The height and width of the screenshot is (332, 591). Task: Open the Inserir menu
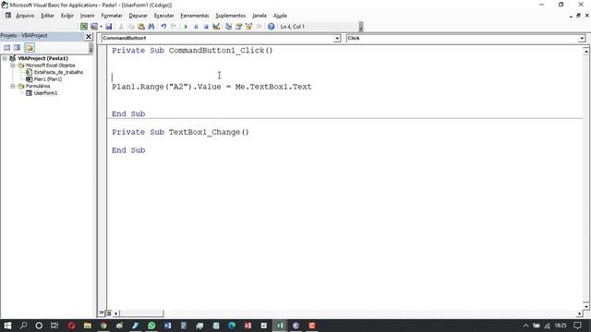pyautogui.click(x=88, y=16)
